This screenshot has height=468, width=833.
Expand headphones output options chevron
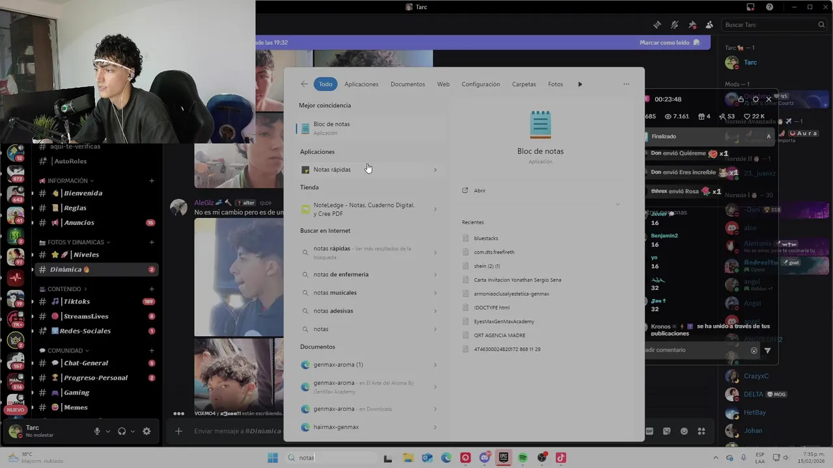tap(133, 431)
